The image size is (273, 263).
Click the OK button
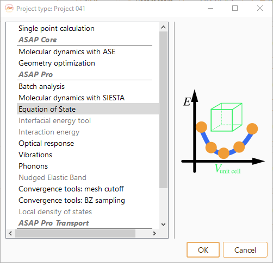tap(203, 250)
